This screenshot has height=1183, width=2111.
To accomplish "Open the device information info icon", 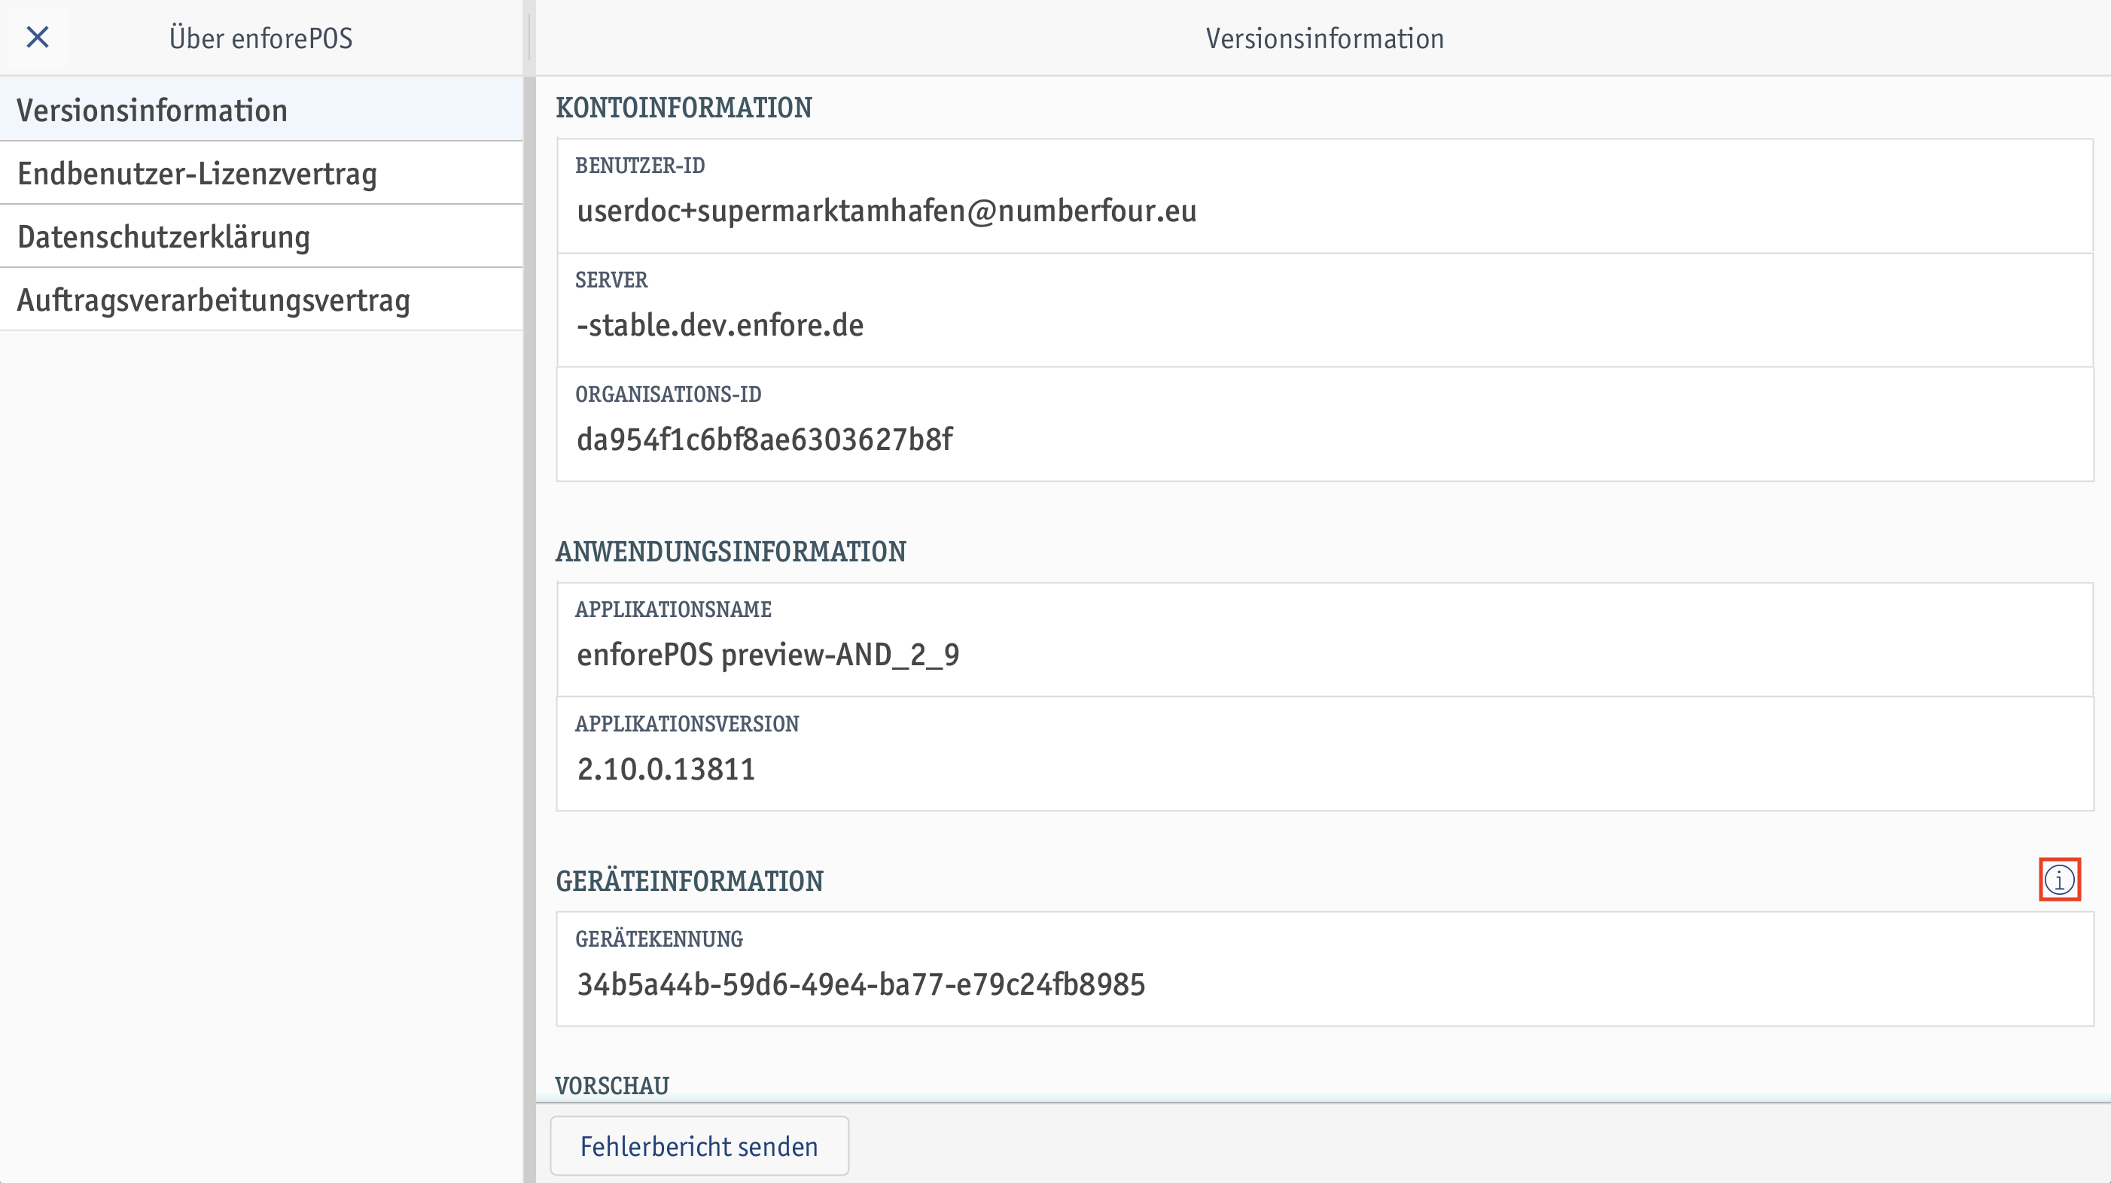I will coord(2059,880).
